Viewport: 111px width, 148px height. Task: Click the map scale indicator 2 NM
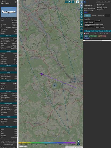pos(23,146)
